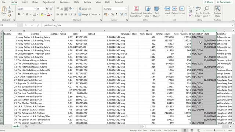235x132 pixels.
Task: Switch to Normal view in status bar
Action: [185, 131]
